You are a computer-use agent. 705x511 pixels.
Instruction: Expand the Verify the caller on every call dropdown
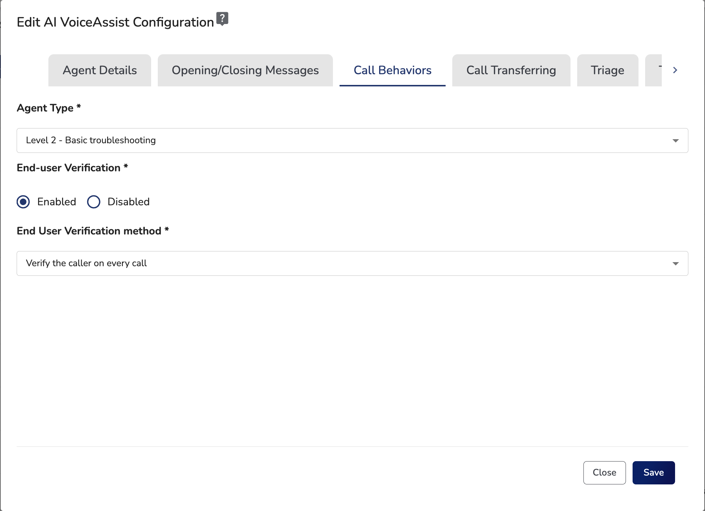click(x=352, y=264)
